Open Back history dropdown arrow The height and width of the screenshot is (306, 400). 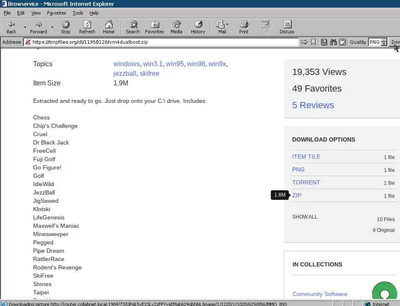25,27
